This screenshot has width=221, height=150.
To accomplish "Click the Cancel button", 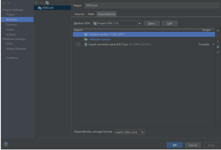I will 193,145.
